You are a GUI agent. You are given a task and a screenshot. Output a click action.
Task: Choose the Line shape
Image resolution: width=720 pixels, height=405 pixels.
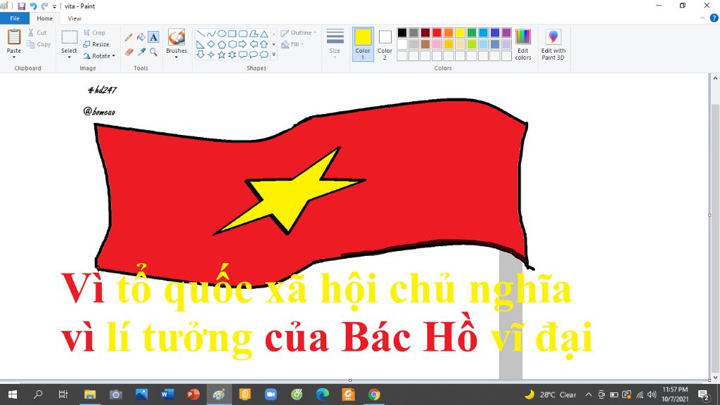(x=200, y=34)
